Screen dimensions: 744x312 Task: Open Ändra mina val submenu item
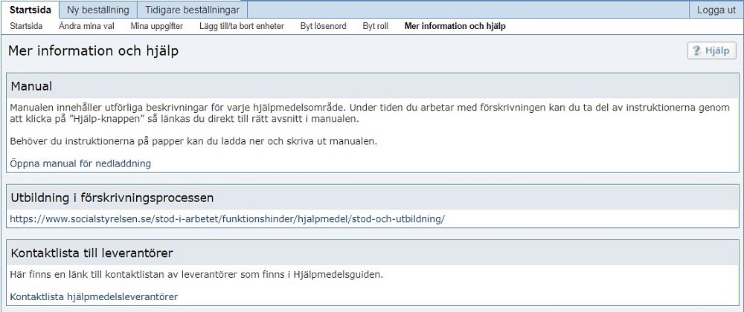click(86, 27)
